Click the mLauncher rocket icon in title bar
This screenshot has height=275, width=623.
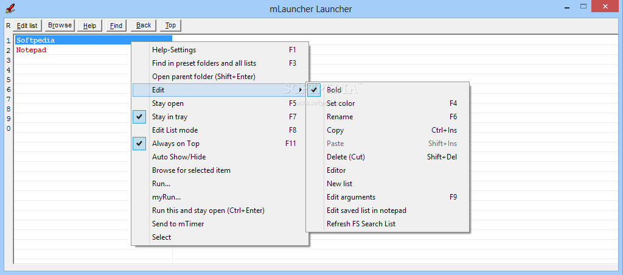[x=10, y=8]
